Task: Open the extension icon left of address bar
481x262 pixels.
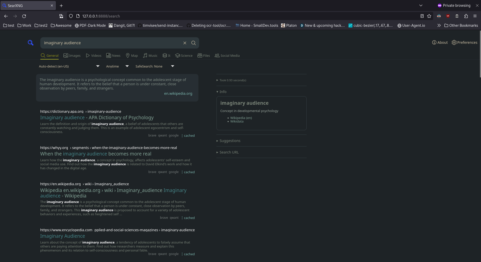Action: [61, 16]
